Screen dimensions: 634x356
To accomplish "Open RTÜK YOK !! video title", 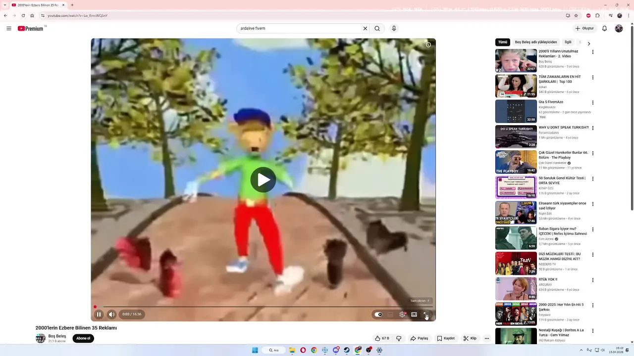I will 549,279.
